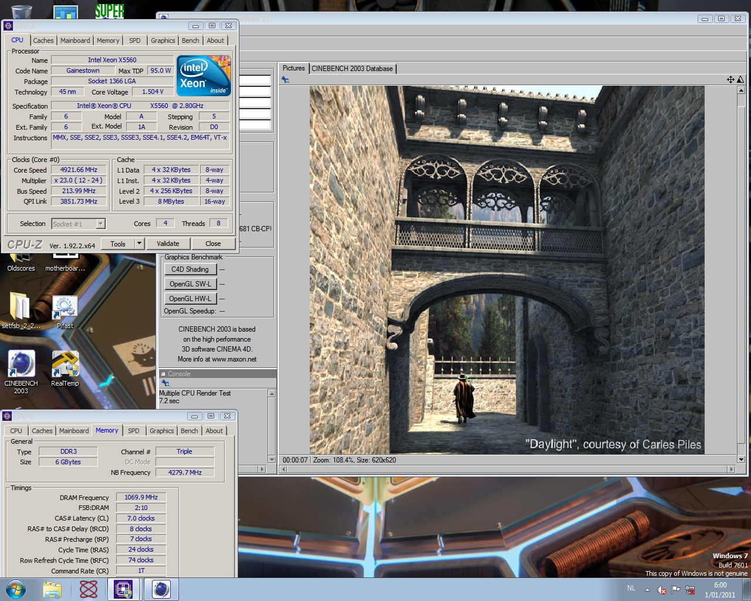Click DRAM Frequency value 1069.9 MHz

(141, 497)
